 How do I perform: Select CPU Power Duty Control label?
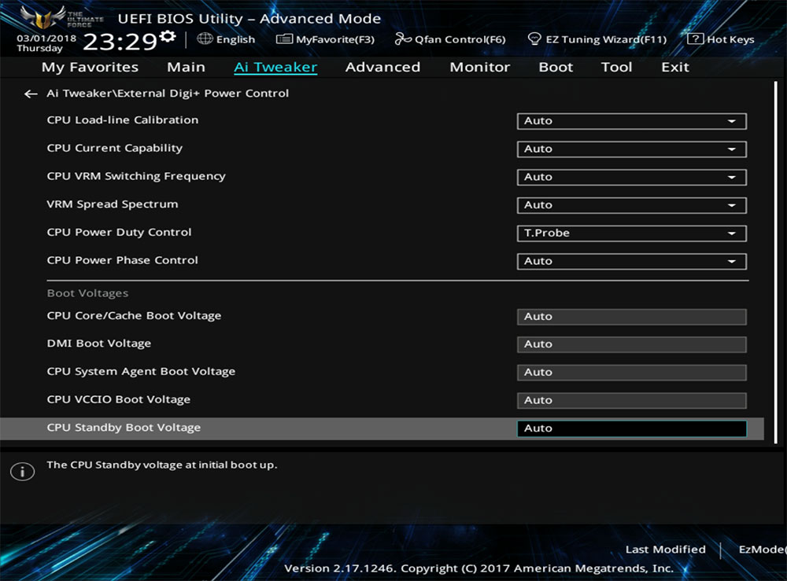119,233
